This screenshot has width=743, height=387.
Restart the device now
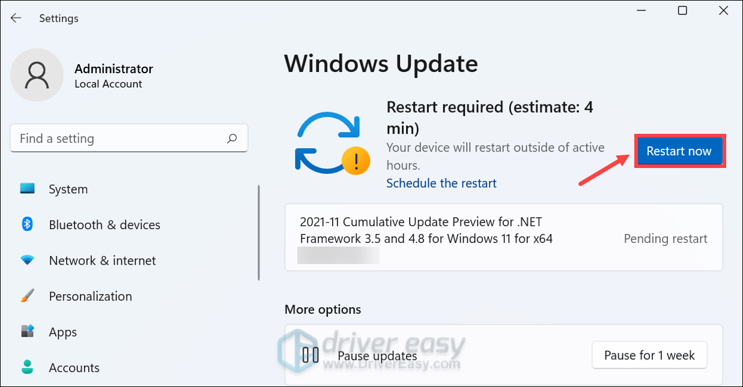679,151
